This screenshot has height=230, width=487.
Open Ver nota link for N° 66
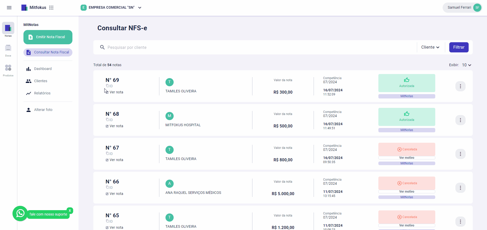[x=114, y=194]
